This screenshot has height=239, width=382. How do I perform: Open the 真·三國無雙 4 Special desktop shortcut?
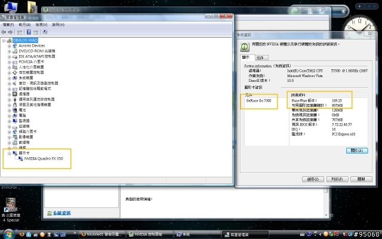[11, 210]
